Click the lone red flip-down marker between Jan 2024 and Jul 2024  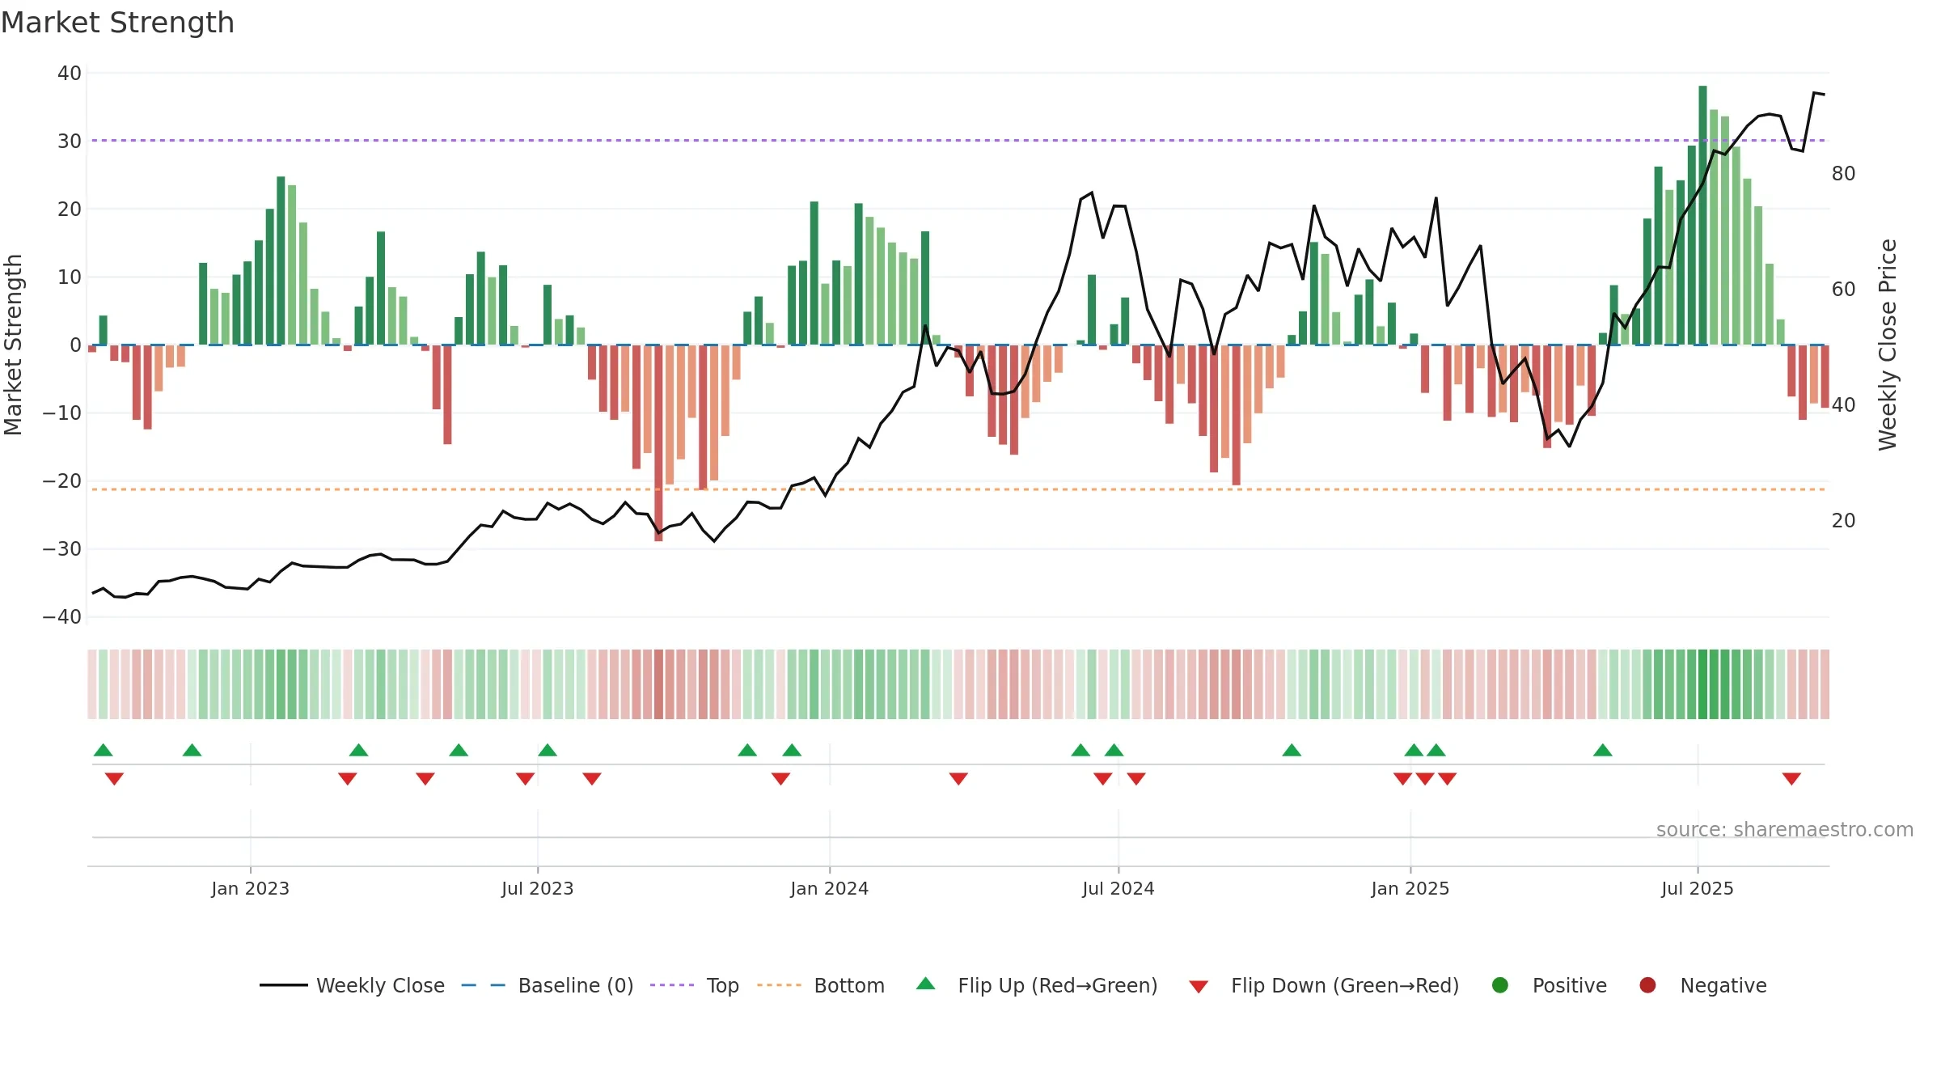click(958, 779)
